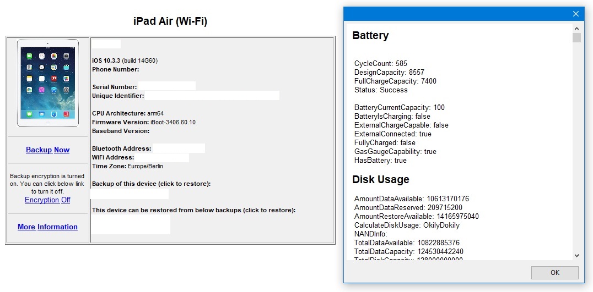Click ExternalChargeCapable: false entry
This screenshot has height=292, width=593.
(x=401, y=125)
